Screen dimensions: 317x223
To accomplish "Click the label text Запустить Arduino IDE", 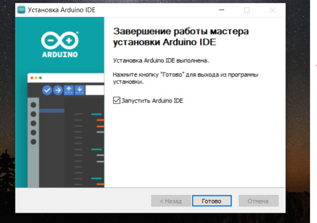I will tap(152, 101).
